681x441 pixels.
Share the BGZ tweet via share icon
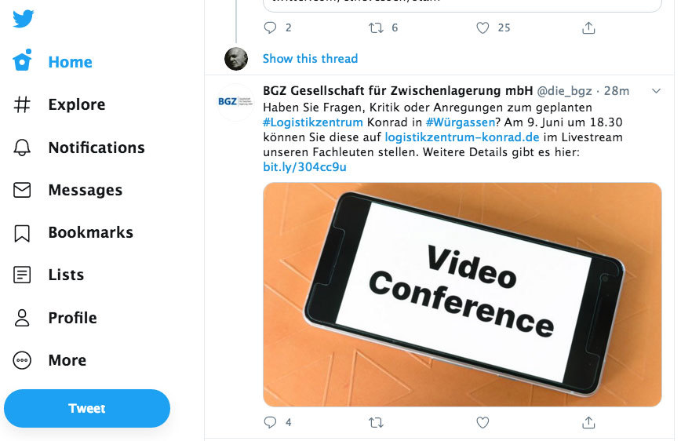click(x=588, y=422)
